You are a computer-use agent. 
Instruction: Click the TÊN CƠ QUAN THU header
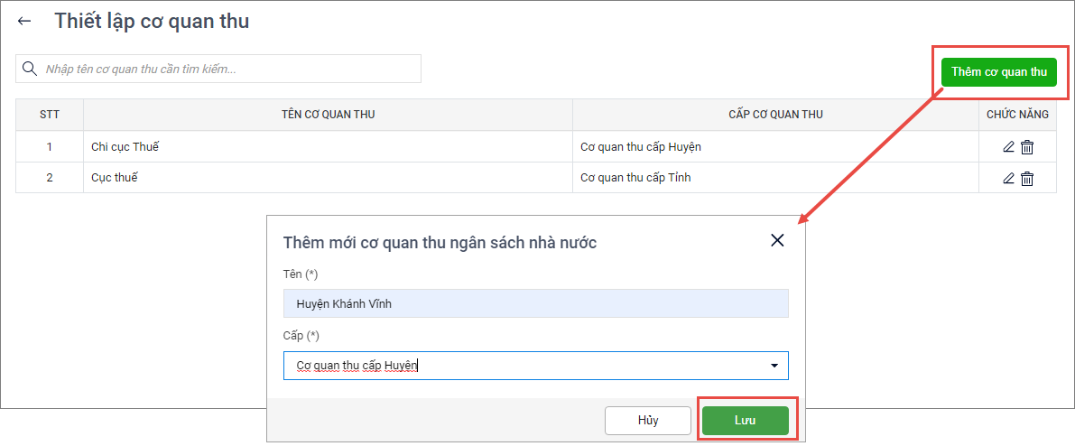[328, 115]
